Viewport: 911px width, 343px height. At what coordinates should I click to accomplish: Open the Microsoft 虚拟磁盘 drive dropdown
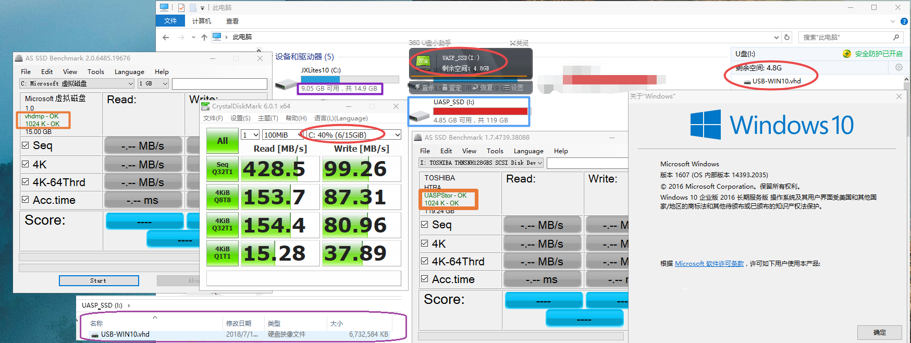click(77, 83)
